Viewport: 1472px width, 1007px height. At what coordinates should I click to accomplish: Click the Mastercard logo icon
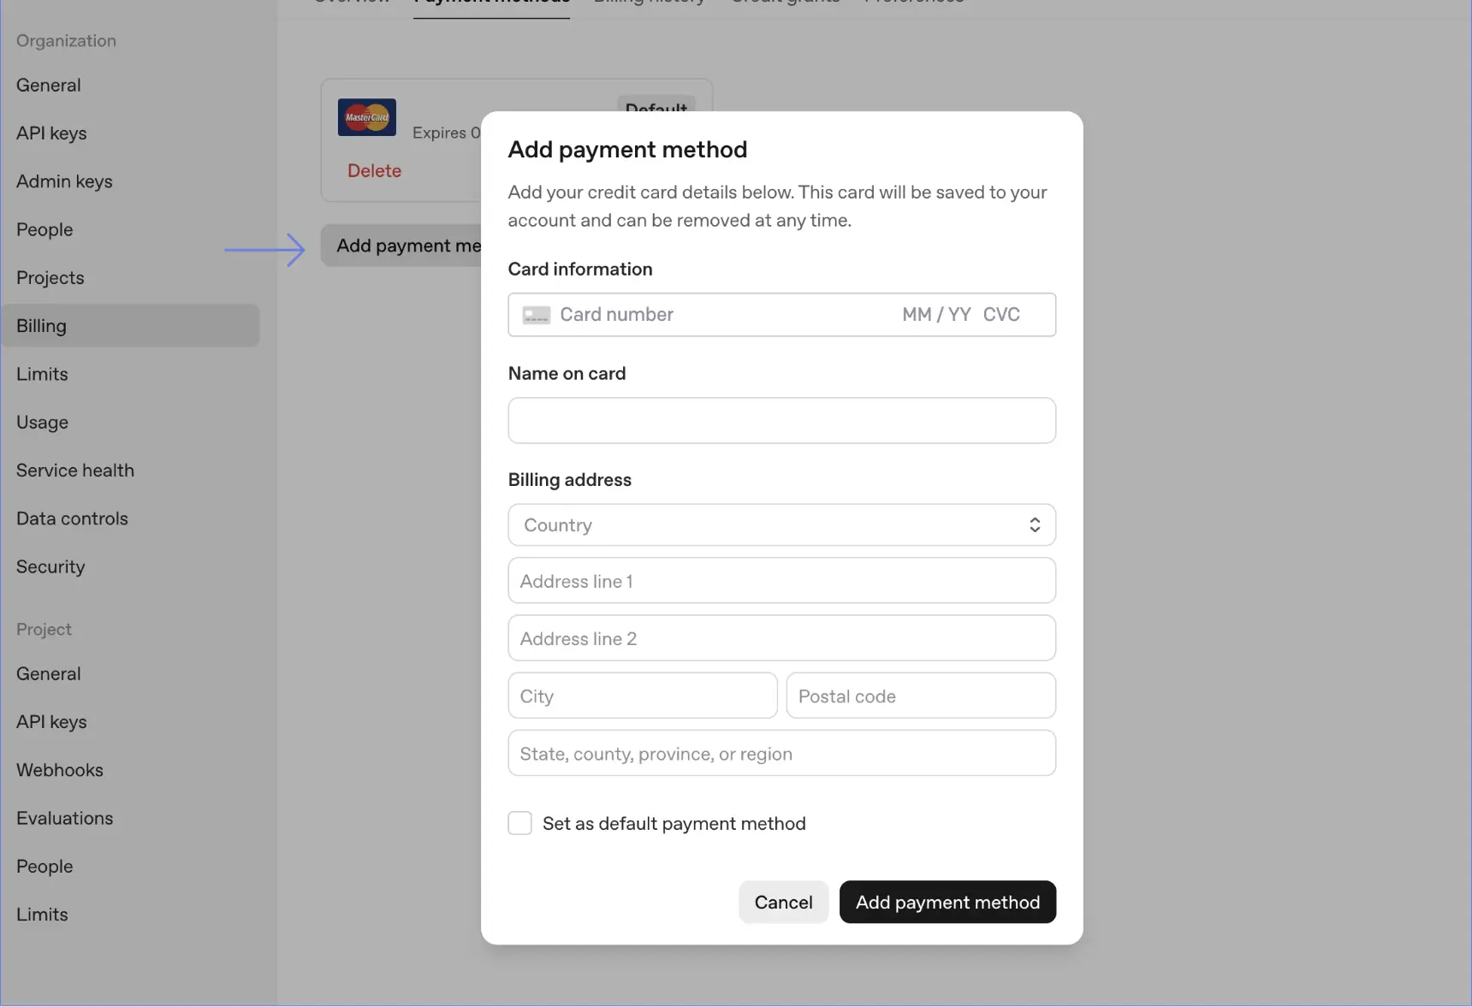tap(366, 117)
